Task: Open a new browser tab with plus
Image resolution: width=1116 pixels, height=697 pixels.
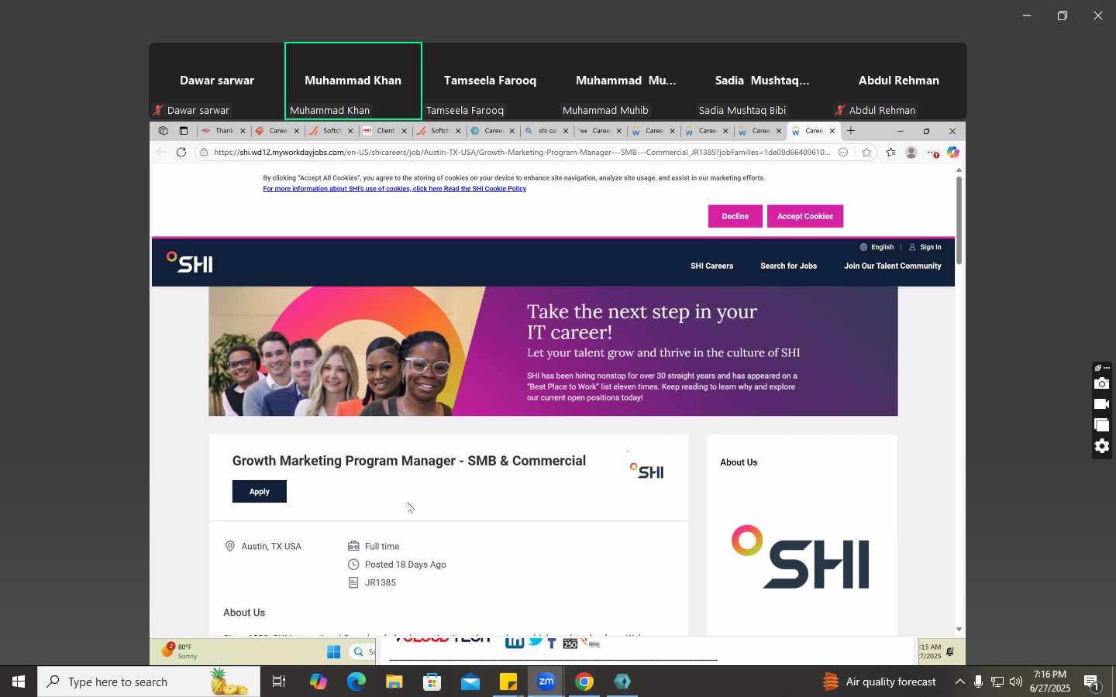Action: 851,131
